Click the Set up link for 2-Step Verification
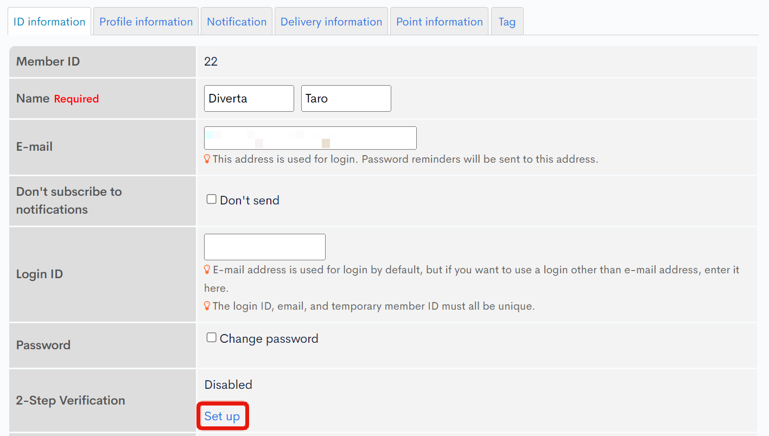769x436 pixels. pos(223,416)
